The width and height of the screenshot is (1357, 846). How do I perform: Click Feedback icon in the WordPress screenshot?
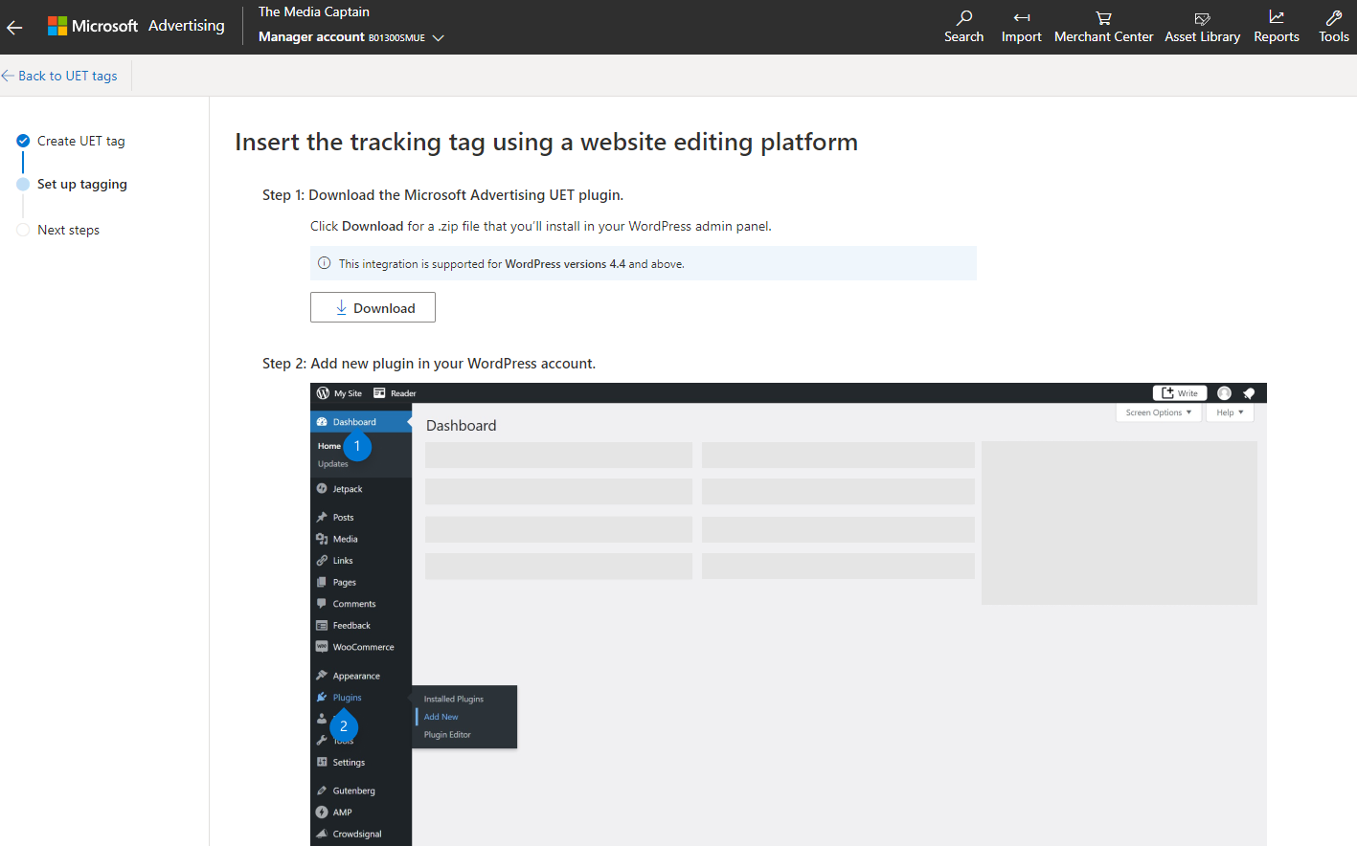[x=322, y=625]
